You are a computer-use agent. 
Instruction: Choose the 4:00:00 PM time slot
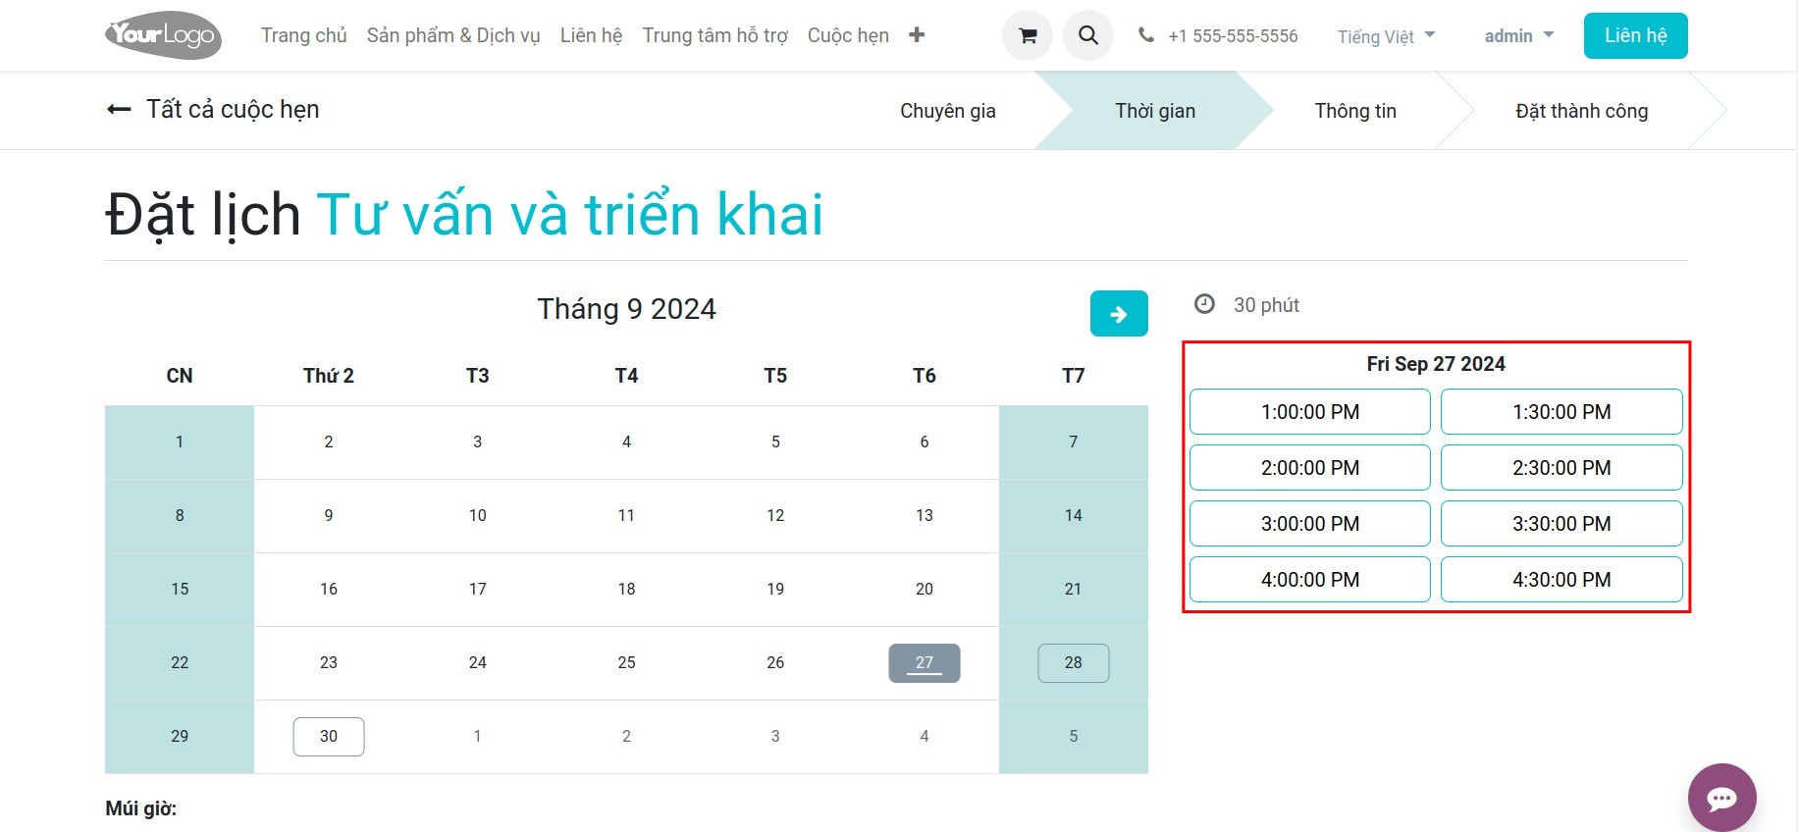pyautogui.click(x=1310, y=580)
